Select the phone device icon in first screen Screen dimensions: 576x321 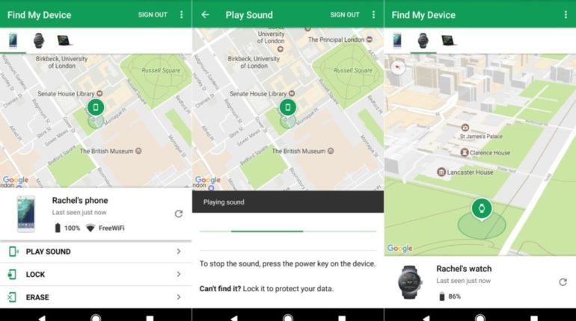pyautogui.click(x=13, y=40)
